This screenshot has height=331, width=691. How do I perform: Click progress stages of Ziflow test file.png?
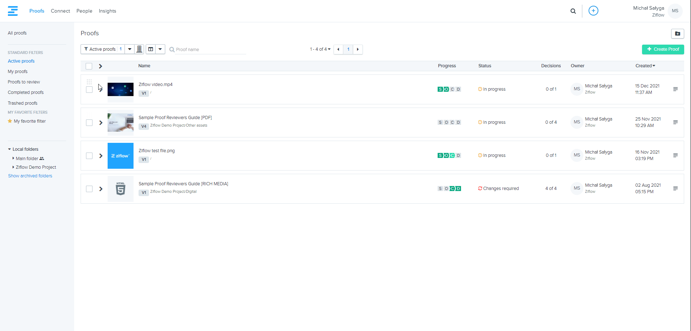pyautogui.click(x=449, y=155)
